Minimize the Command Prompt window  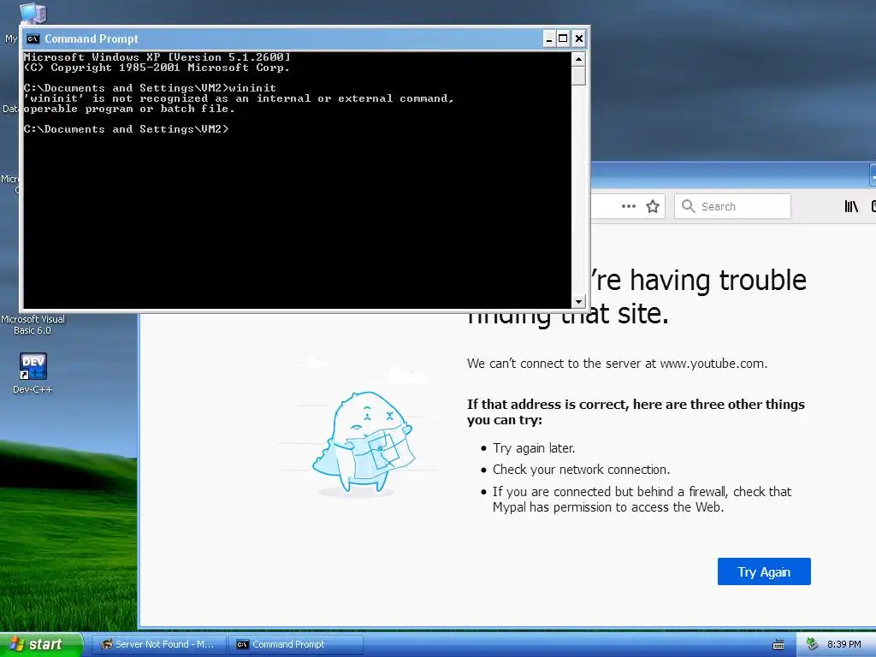[548, 38]
